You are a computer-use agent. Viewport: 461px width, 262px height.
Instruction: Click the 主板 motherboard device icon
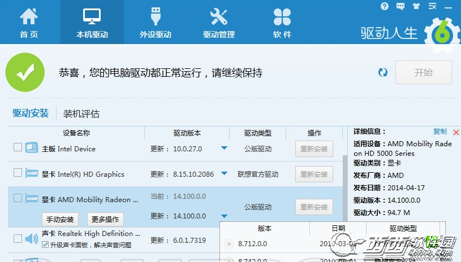pyautogui.click(x=32, y=147)
